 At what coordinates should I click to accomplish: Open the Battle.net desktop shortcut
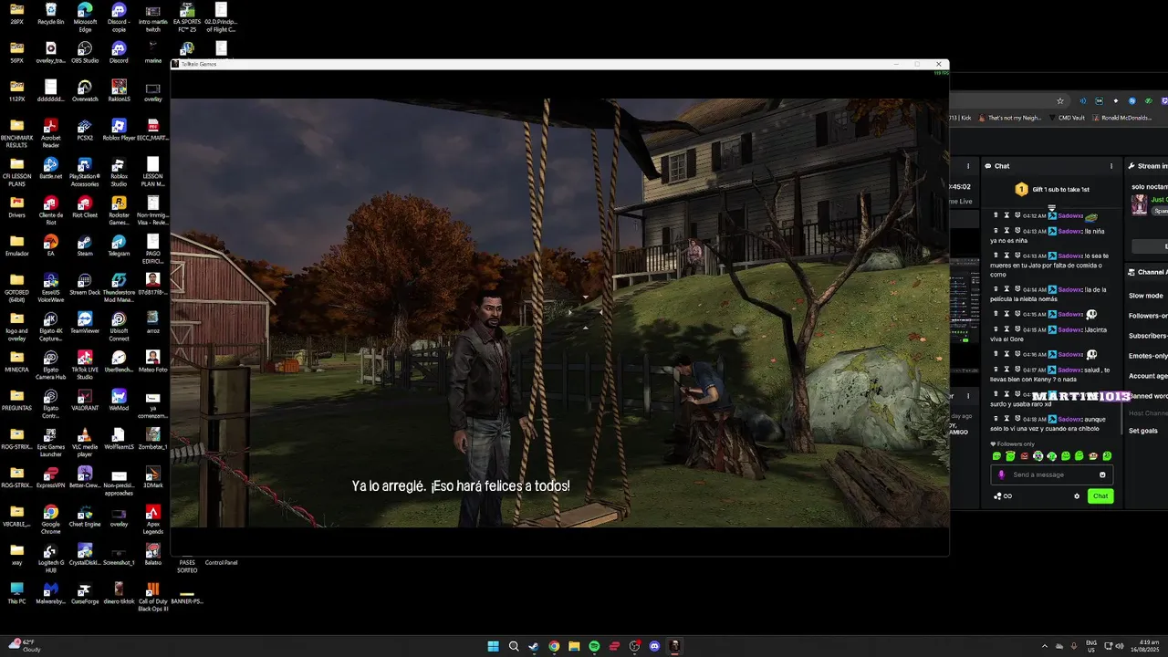[51, 168]
